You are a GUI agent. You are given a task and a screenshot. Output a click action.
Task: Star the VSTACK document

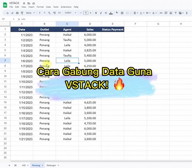tap(24, 3)
